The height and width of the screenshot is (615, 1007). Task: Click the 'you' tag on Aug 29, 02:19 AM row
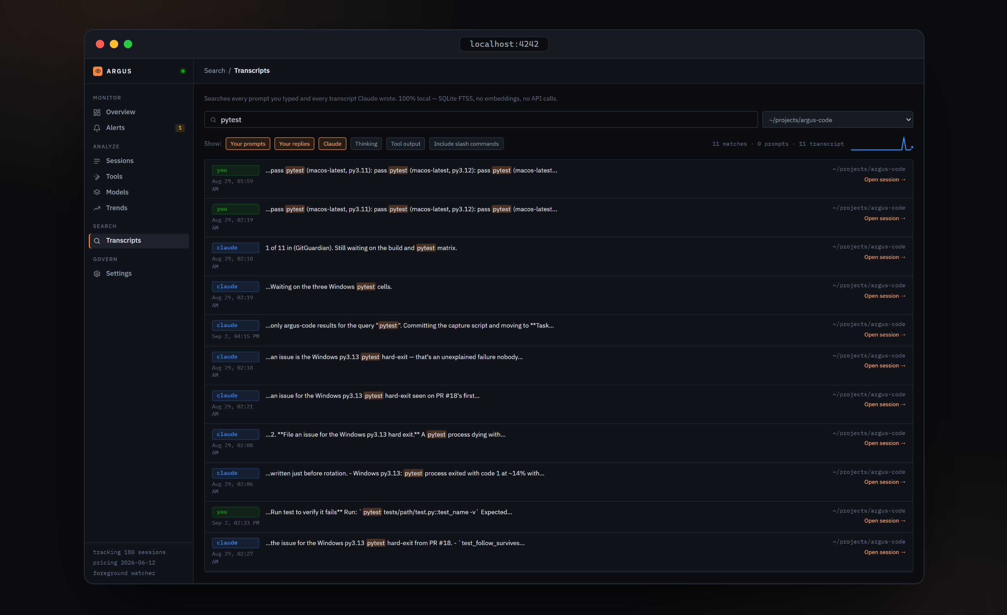click(x=235, y=209)
